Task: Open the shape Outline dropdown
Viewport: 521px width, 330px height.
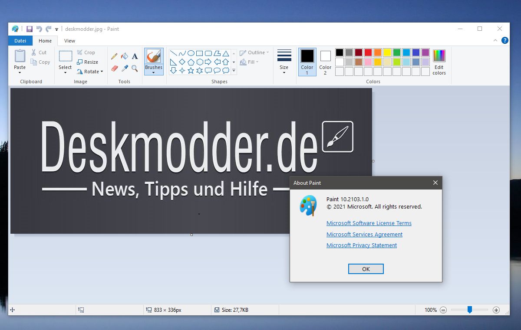Action: pos(254,52)
